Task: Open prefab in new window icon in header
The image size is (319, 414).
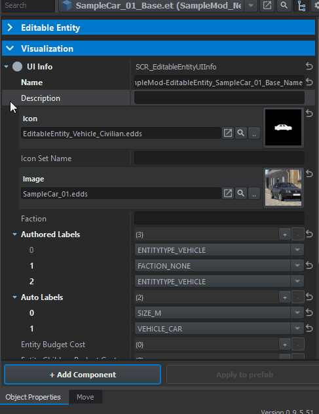Action: [x=267, y=5]
